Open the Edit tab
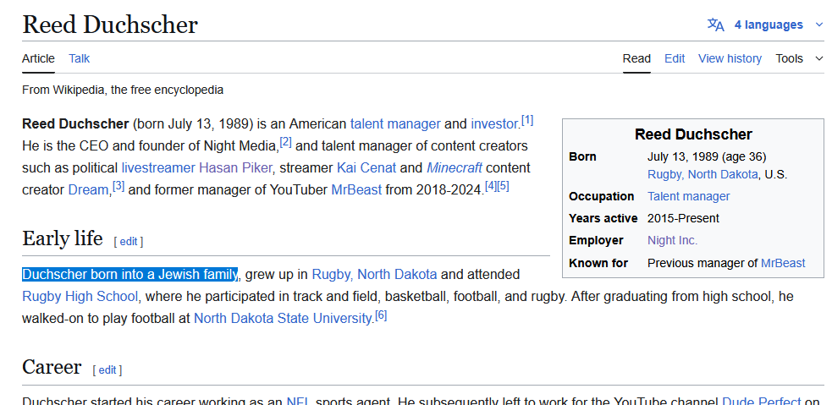This screenshot has height=405, width=832. click(x=675, y=58)
